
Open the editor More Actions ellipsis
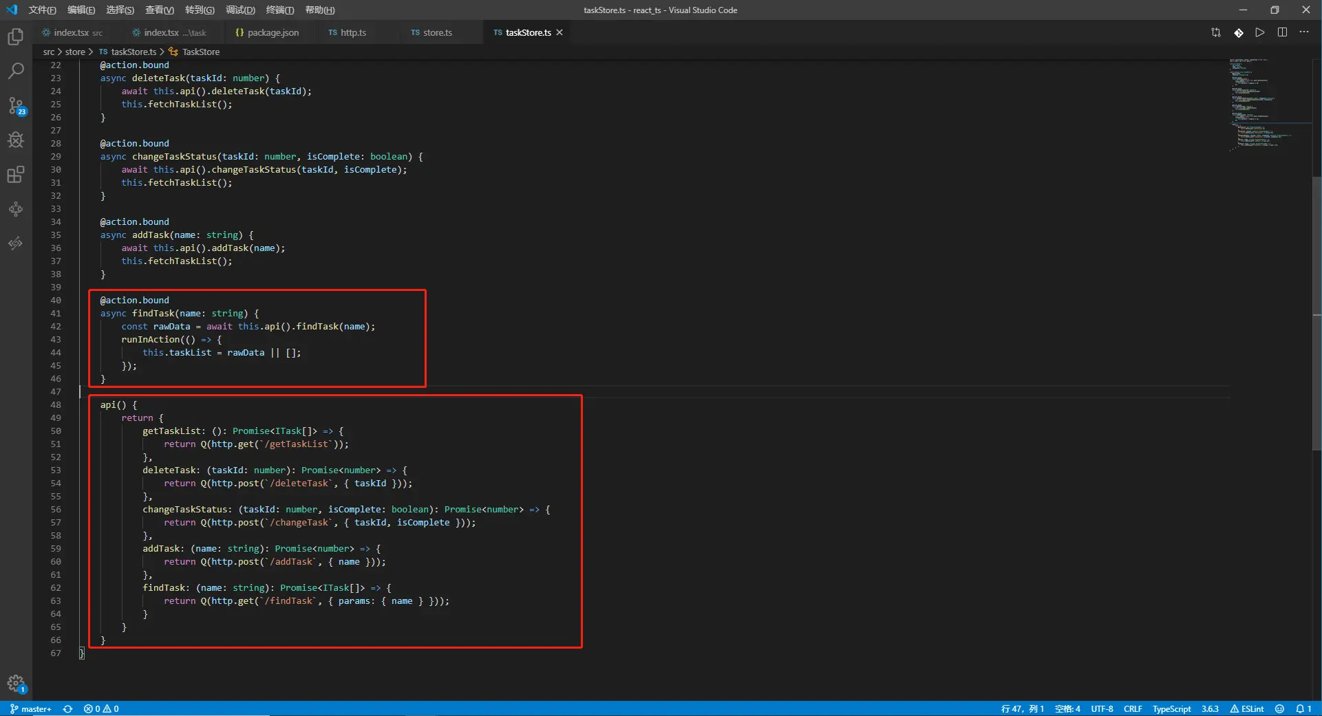(1304, 32)
